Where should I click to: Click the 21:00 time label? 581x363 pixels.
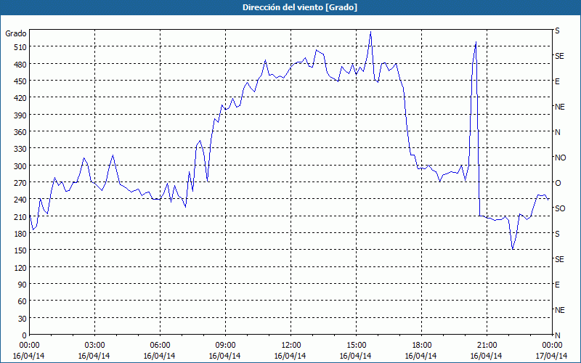[487, 346]
